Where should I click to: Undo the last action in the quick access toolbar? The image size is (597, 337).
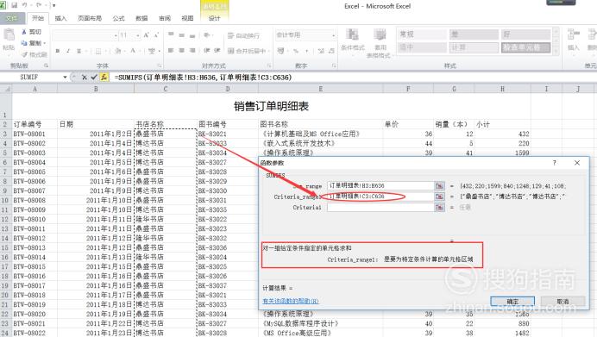[x=25, y=5]
